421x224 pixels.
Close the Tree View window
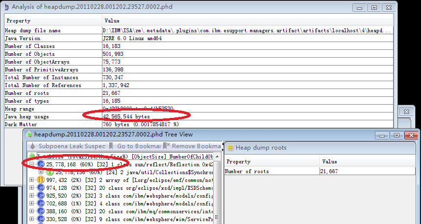pyautogui.click(x=411, y=135)
